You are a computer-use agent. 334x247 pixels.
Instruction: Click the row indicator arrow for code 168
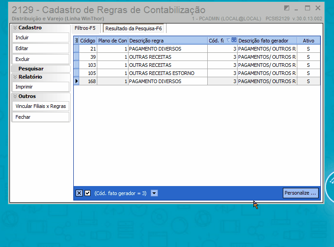(x=76, y=81)
